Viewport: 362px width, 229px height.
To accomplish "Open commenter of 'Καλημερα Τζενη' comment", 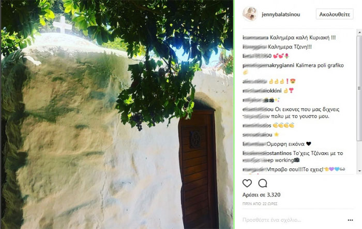I will (254, 47).
